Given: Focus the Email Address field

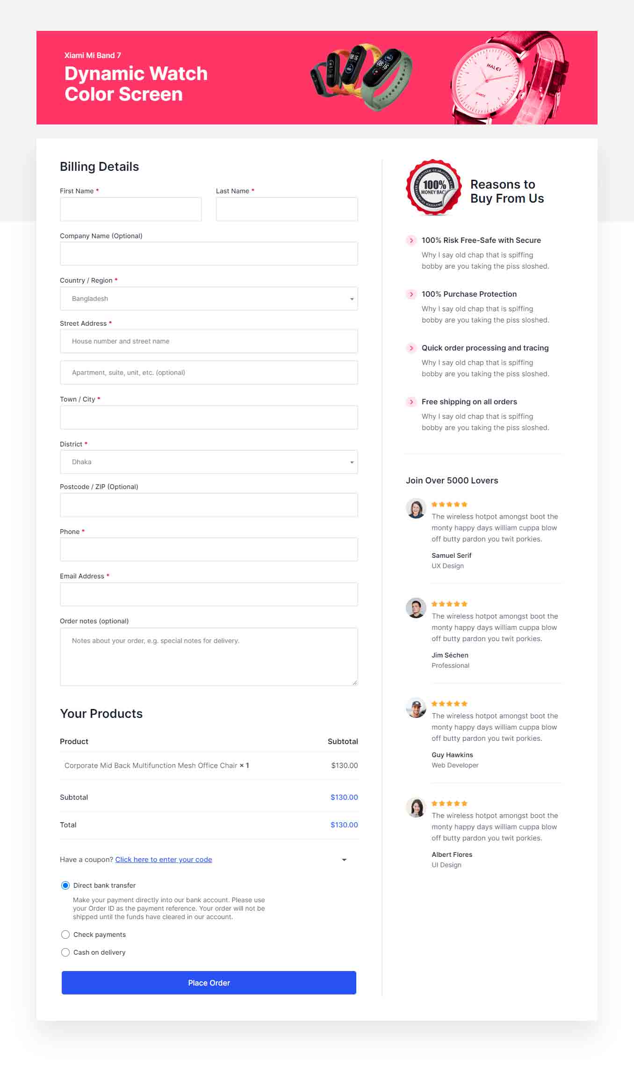Looking at the screenshot, I should pyautogui.click(x=209, y=594).
